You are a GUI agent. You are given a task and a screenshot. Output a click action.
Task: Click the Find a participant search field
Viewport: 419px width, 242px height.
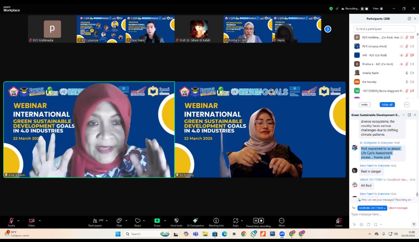[x=384, y=29]
